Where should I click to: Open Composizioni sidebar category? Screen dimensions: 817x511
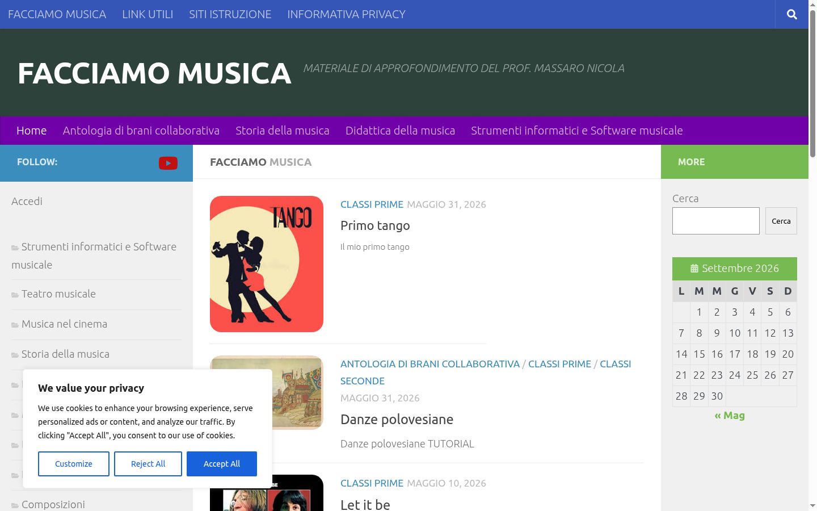tap(53, 505)
